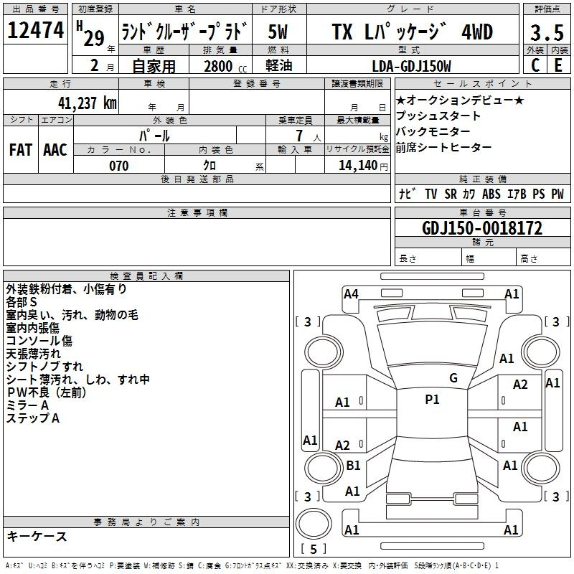Click the interior grade E cell
Image resolution: width=574 pixels, height=574 pixels.
[x=557, y=65]
